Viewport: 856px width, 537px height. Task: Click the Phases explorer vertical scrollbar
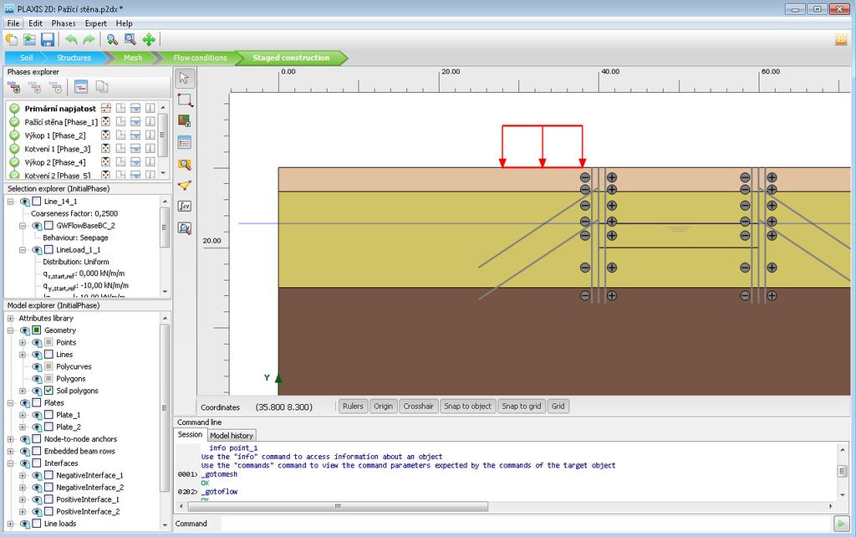[x=162, y=135]
